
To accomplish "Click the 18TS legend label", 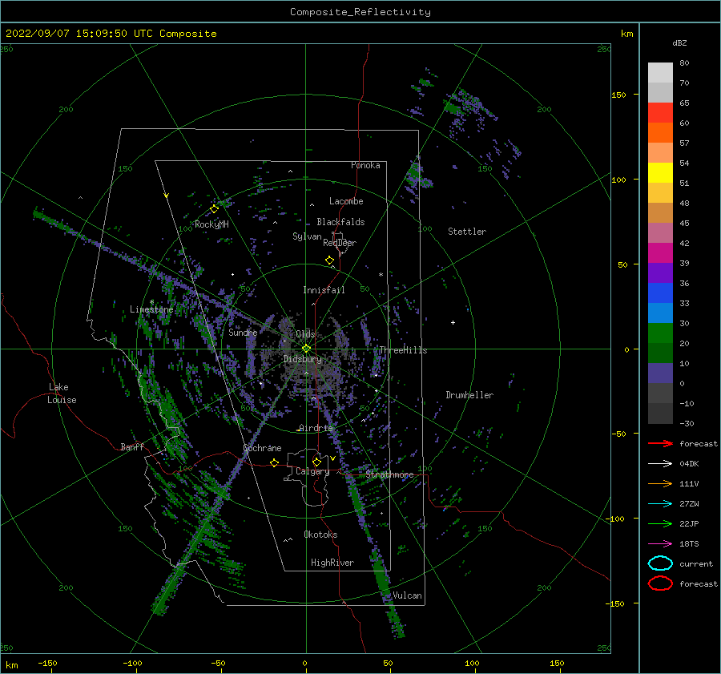I will 689,543.
